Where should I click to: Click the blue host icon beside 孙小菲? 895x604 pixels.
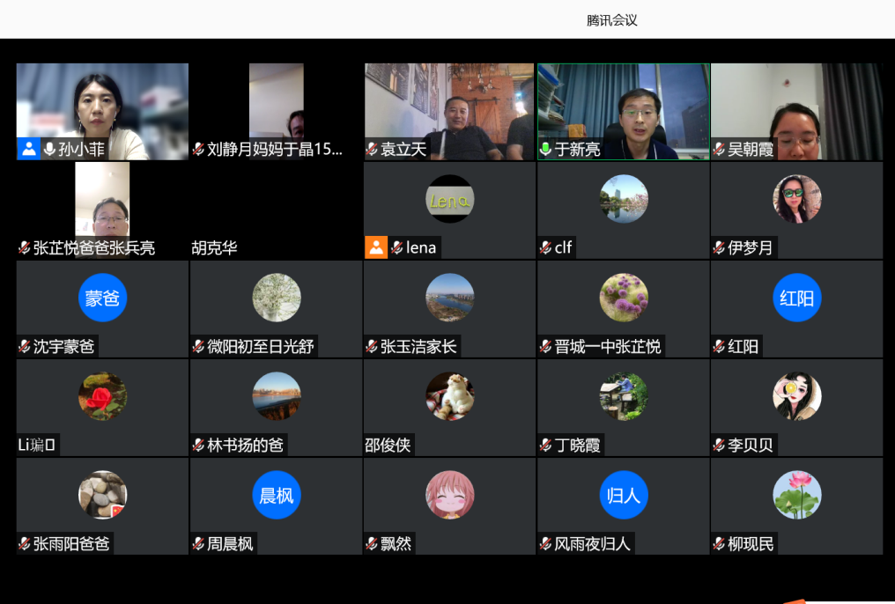coord(28,149)
